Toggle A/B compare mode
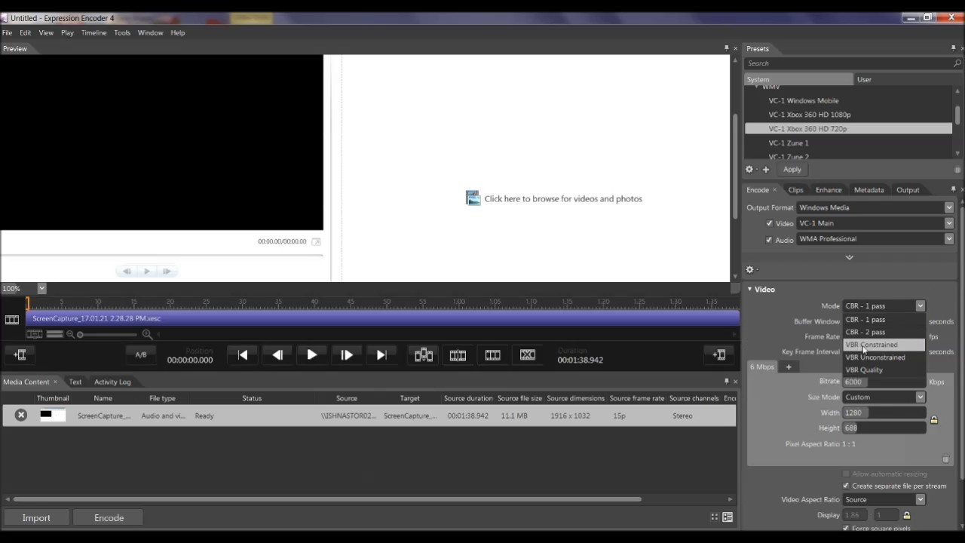Screen dimensions: 965x543 (x=141, y=354)
